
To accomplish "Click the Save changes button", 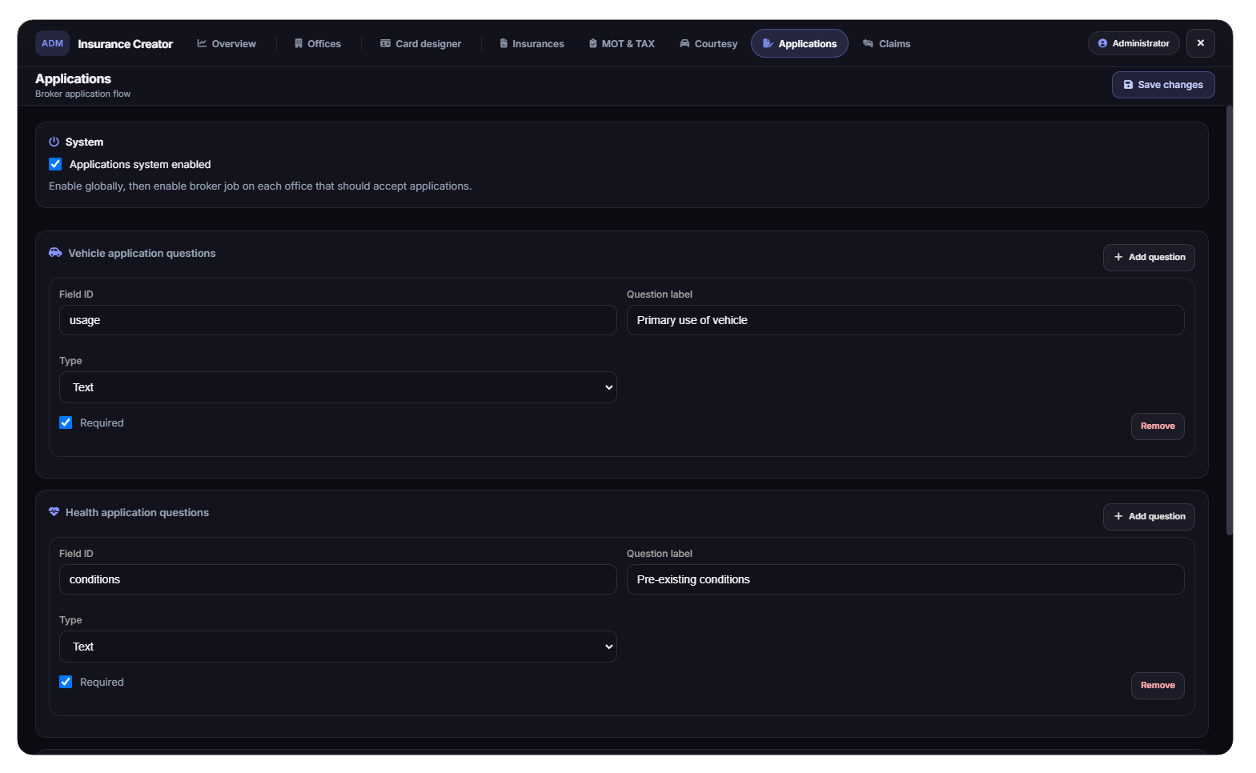I will (x=1163, y=85).
